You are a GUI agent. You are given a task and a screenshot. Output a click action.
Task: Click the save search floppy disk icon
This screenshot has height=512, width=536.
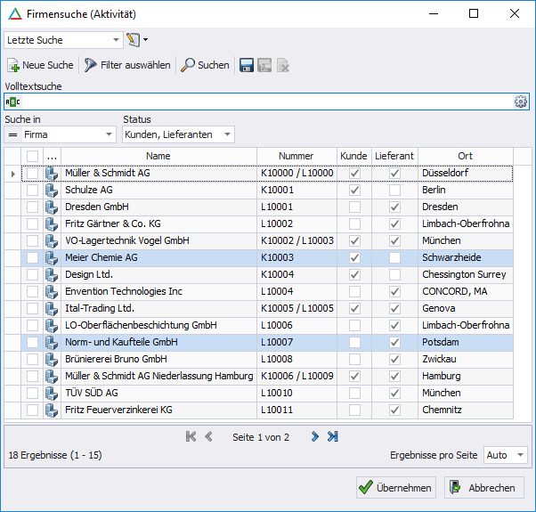[x=247, y=65]
